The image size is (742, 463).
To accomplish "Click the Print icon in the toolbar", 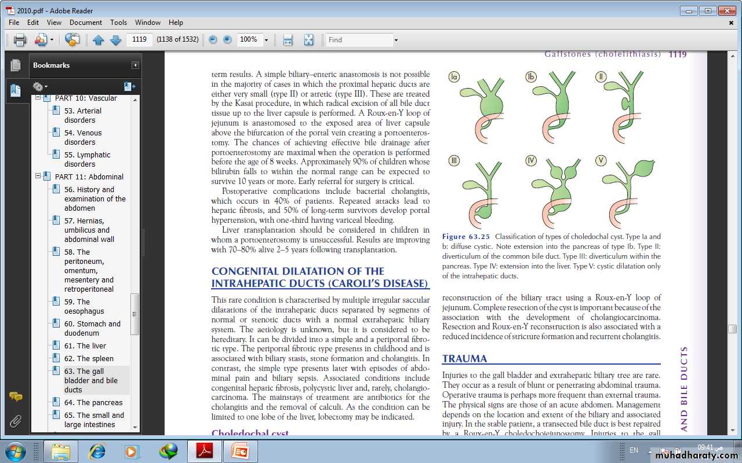I will click(20, 40).
